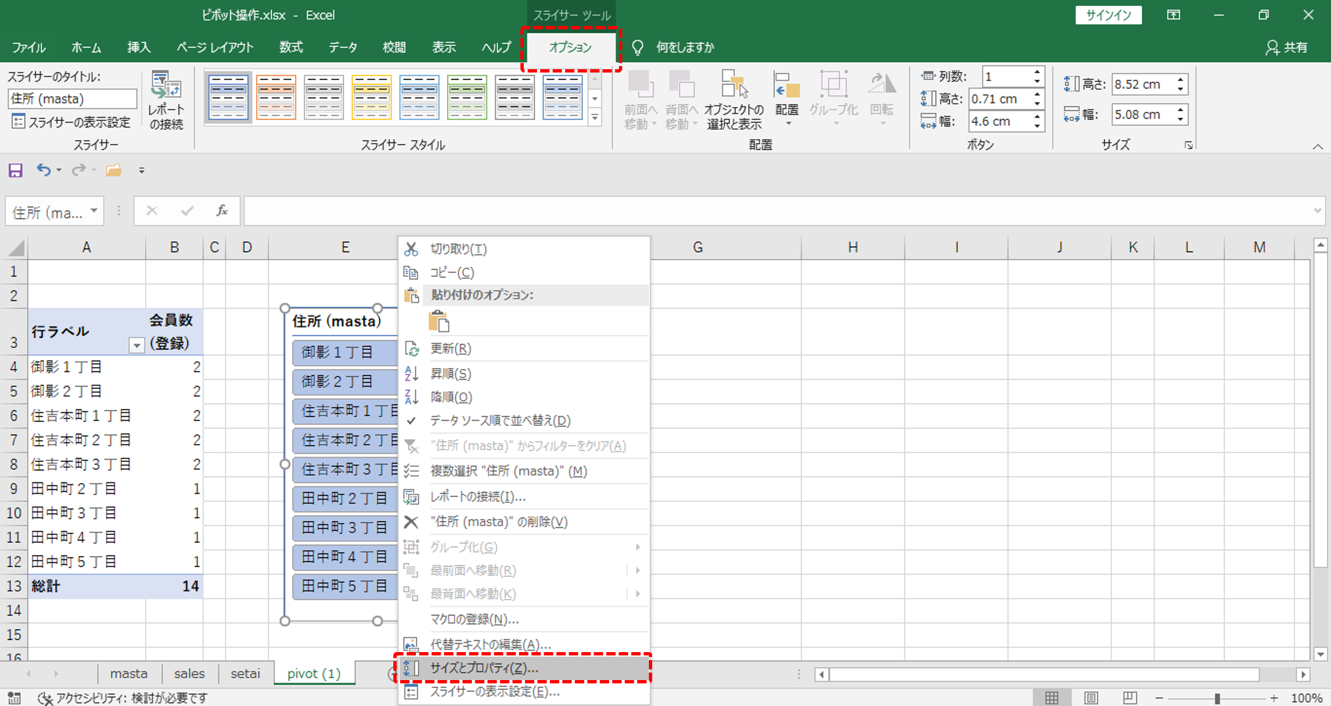
Task: Open スライサーの表示設定 in the ribbon
Action: [x=71, y=122]
